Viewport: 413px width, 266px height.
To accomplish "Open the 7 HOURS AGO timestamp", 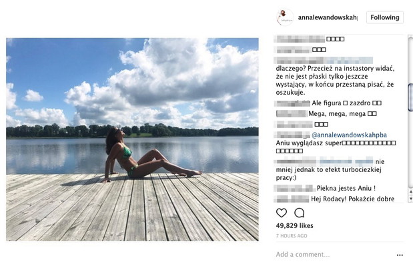I will coord(292,236).
